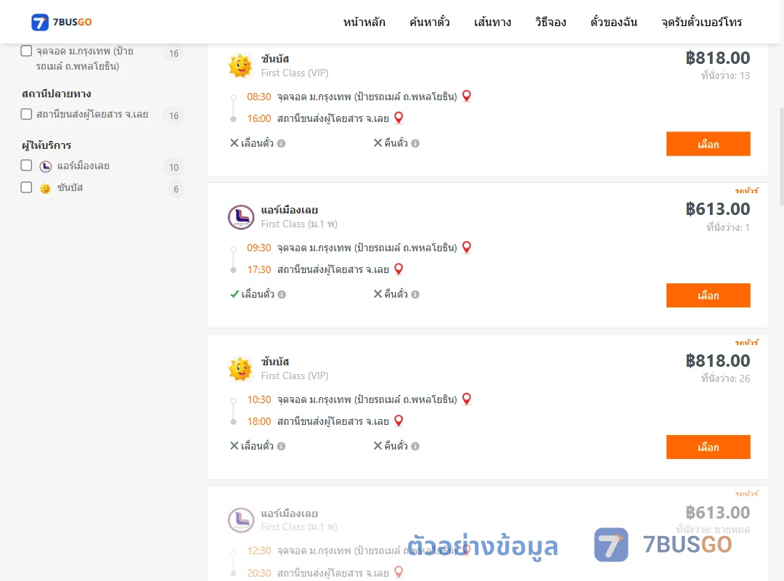This screenshot has height=581, width=784.
Task: Select วิธีจอง in the top navigation
Action: [x=550, y=22]
